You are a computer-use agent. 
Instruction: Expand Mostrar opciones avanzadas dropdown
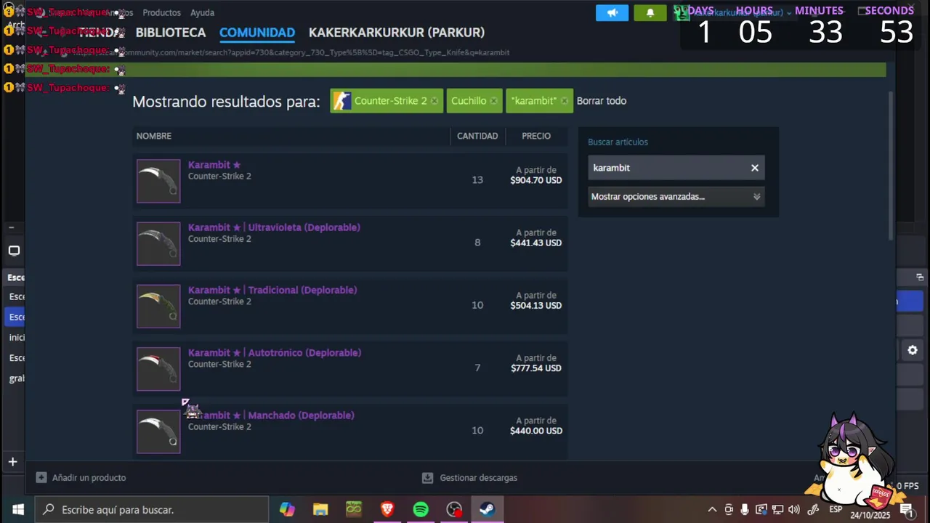[676, 197]
